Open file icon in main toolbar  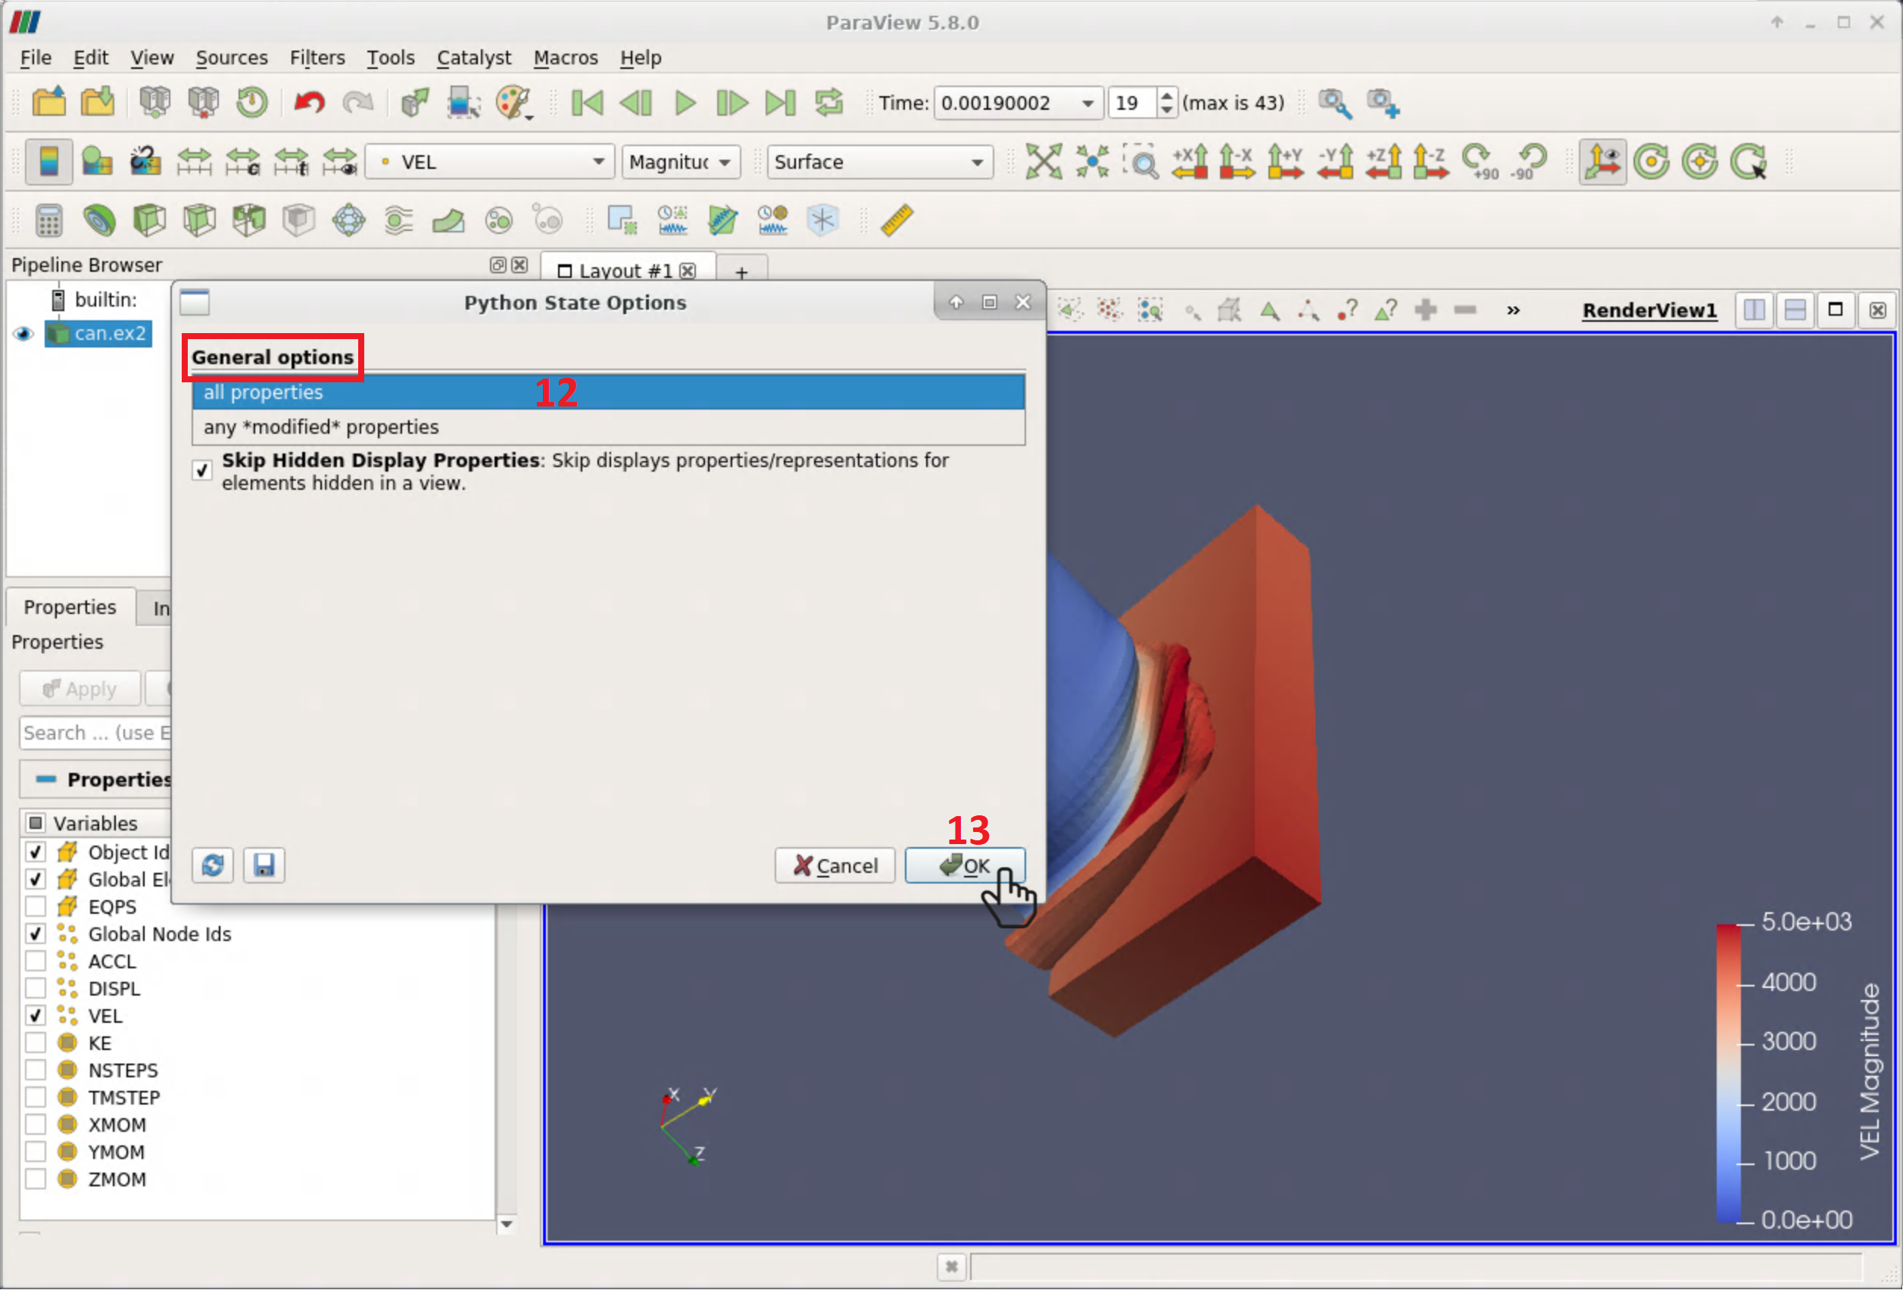(50, 102)
